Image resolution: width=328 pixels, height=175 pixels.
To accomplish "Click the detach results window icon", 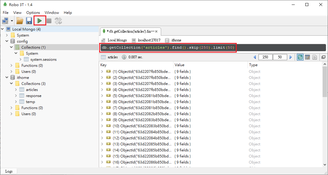I will (323, 57).
